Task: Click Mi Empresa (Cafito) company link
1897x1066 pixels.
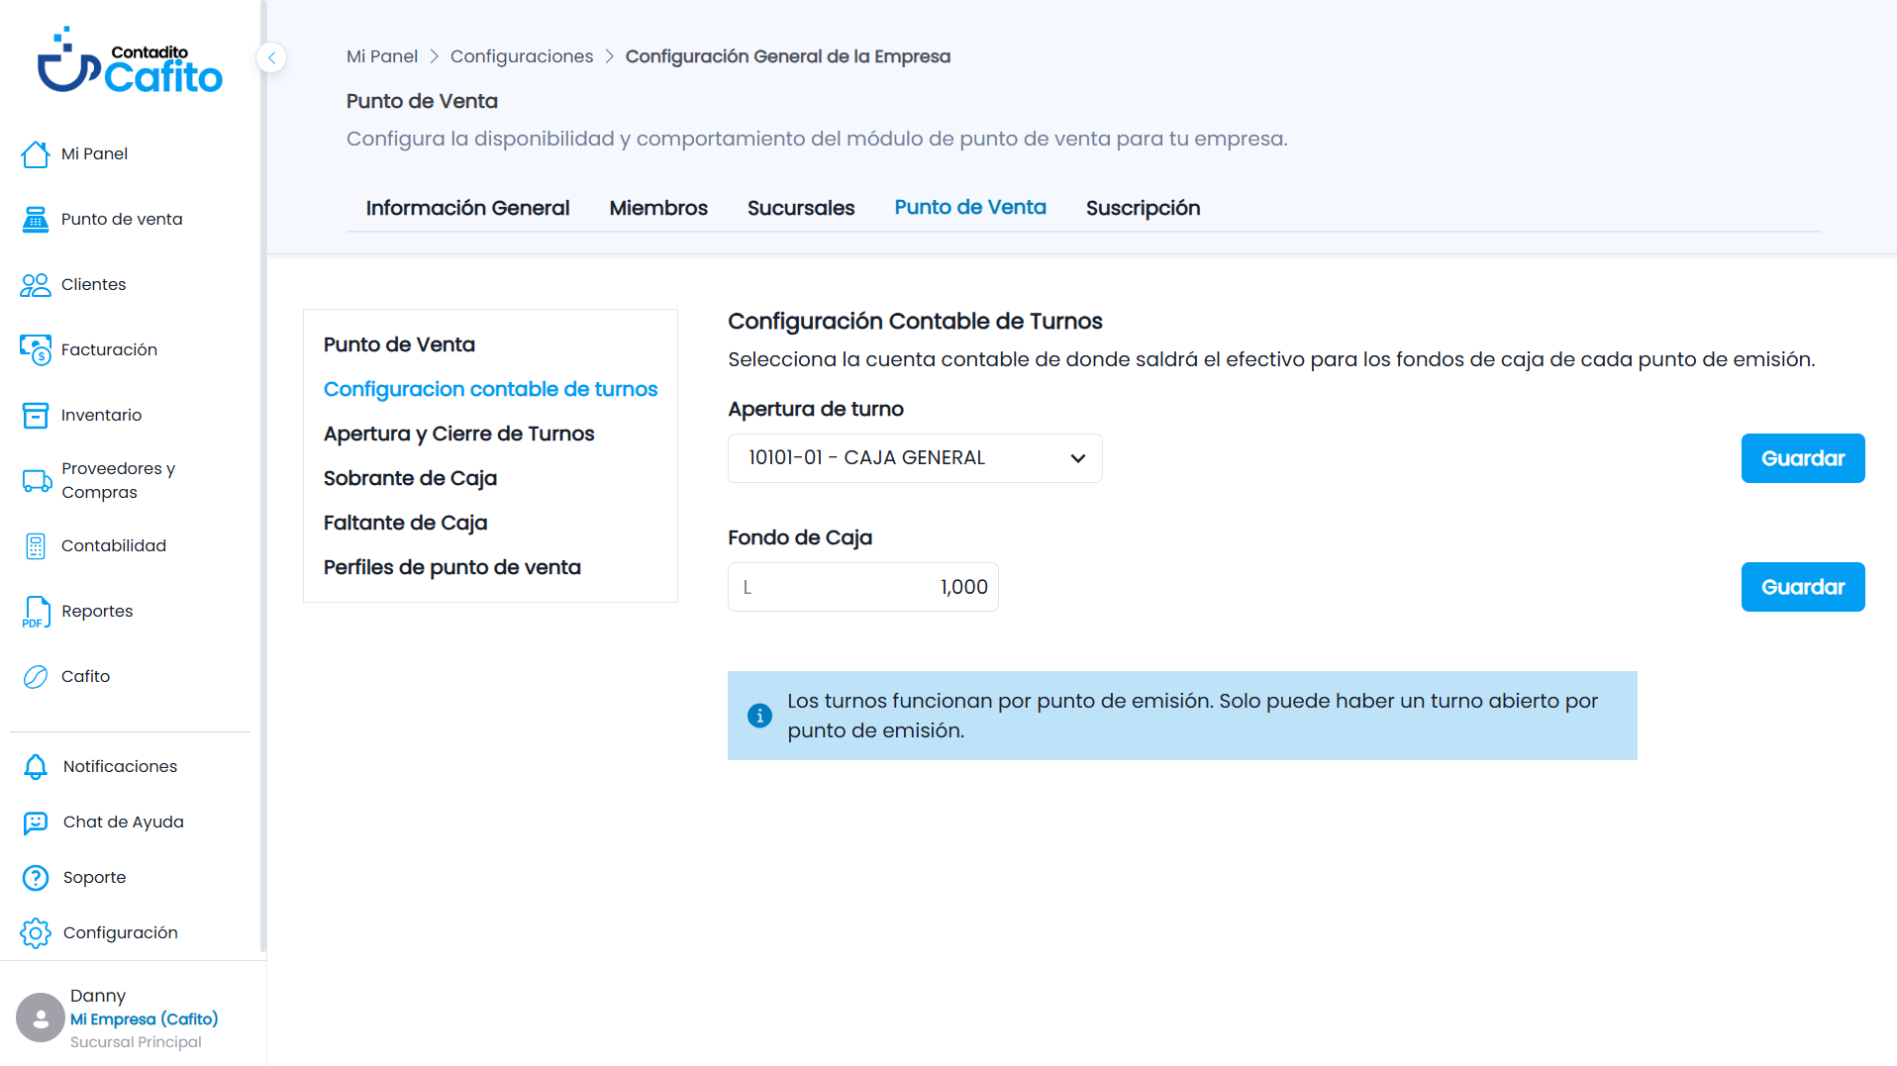Action: point(144,1018)
